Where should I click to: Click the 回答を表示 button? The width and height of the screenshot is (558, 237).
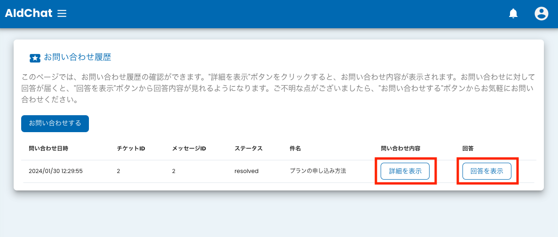click(x=487, y=171)
